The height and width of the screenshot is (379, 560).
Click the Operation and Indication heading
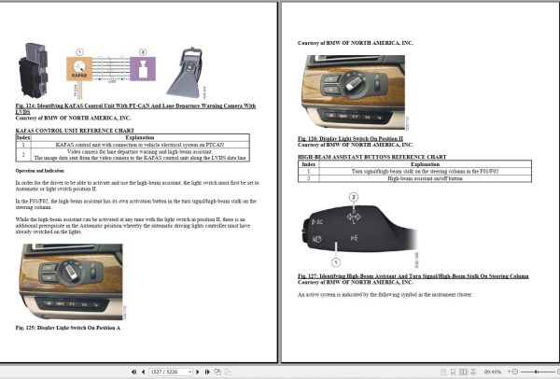pyautogui.click(x=39, y=171)
